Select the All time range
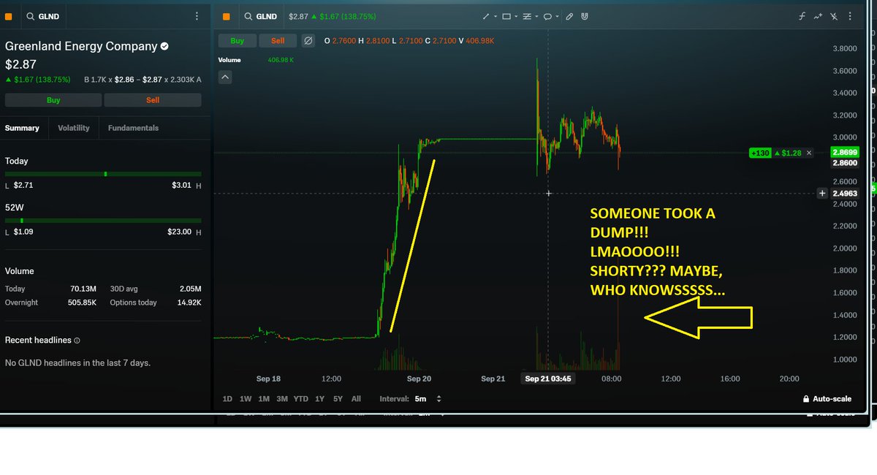Image resolution: width=877 pixels, height=475 pixels. 356,399
